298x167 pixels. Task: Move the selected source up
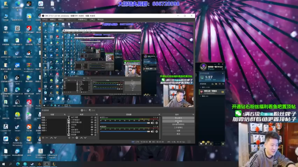coord(81,138)
